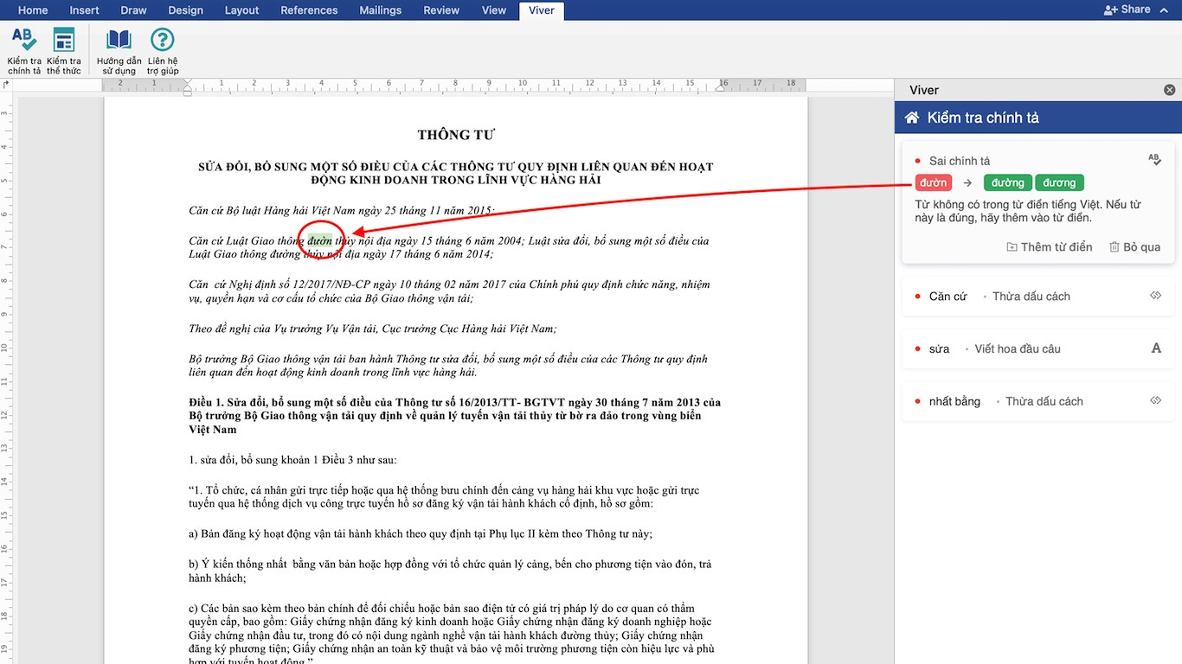The height and width of the screenshot is (664, 1182).
Task: Click the paragraph starting 'Bộ trưởng Bộ Giao thông'
Action: click(448, 366)
